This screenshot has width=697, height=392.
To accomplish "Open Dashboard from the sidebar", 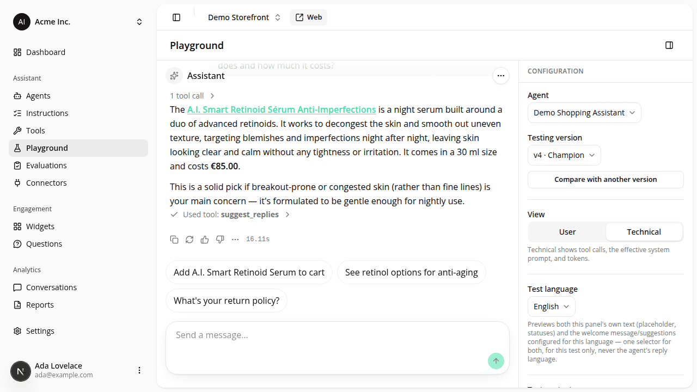I will (78, 52).
